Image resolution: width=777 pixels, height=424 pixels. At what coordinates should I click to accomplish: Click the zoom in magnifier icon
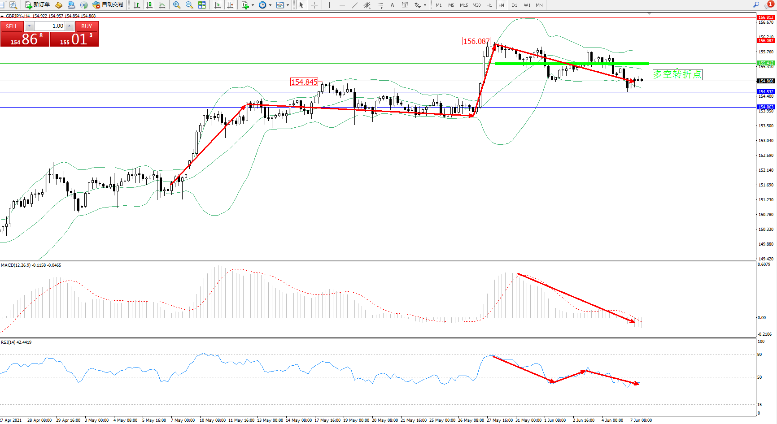[176, 5]
